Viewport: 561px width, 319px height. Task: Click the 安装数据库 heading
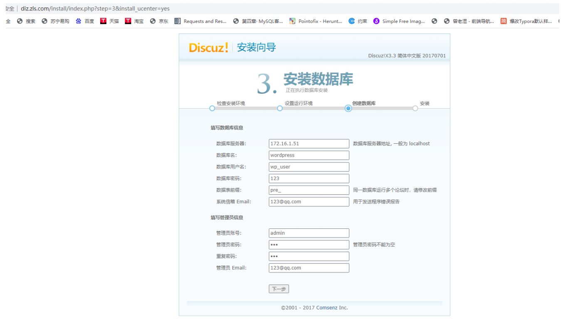click(x=319, y=79)
